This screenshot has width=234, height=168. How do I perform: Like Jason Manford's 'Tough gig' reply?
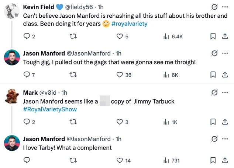[x=120, y=75]
